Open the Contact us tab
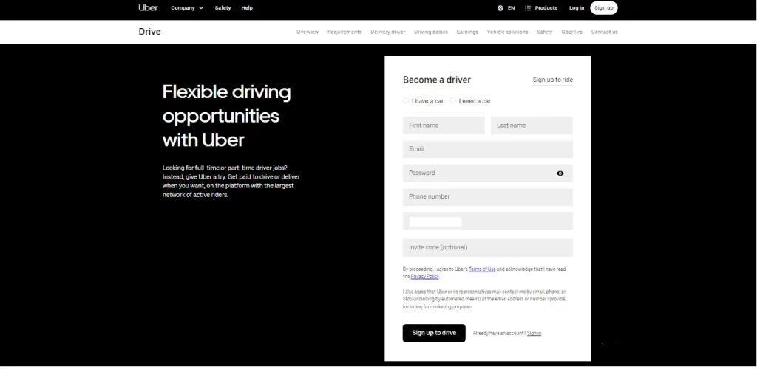This screenshot has height=369, width=757. pyautogui.click(x=605, y=32)
